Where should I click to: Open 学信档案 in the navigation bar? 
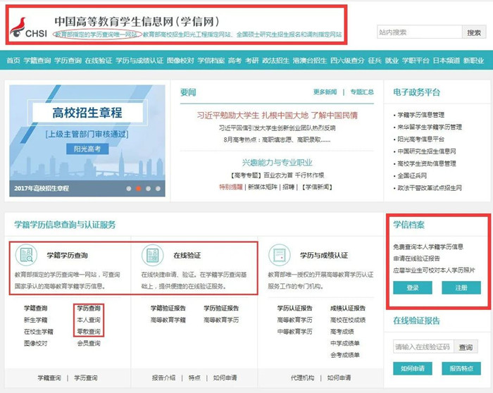click(x=211, y=61)
